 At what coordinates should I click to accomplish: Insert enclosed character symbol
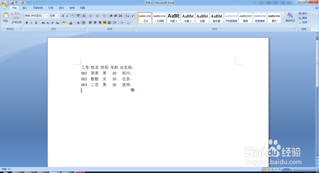[83, 23]
